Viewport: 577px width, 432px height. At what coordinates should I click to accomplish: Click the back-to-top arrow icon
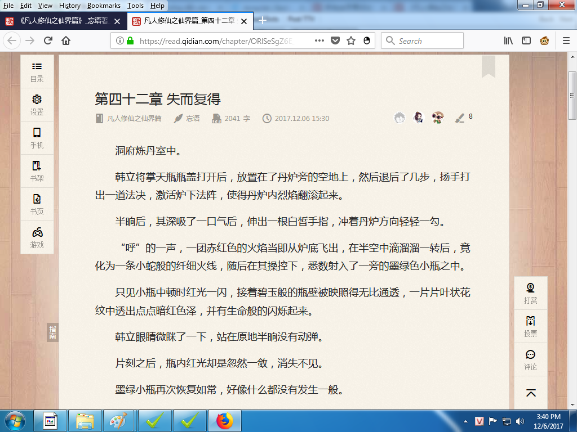(x=530, y=393)
